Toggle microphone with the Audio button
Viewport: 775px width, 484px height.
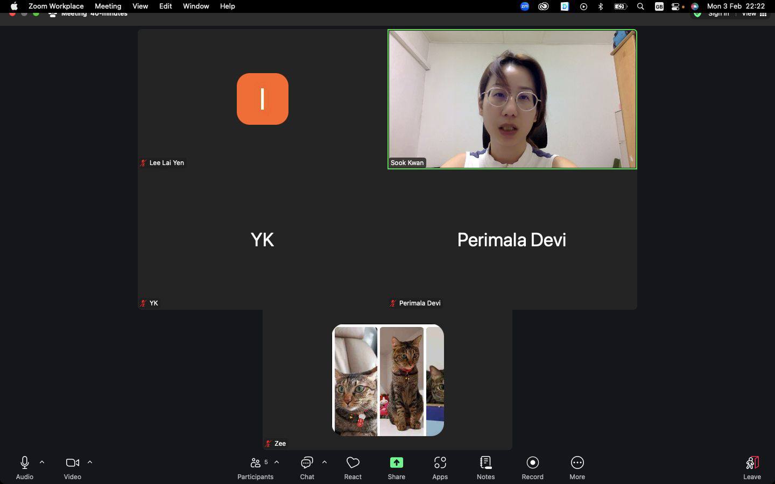click(x=24, y=467)
